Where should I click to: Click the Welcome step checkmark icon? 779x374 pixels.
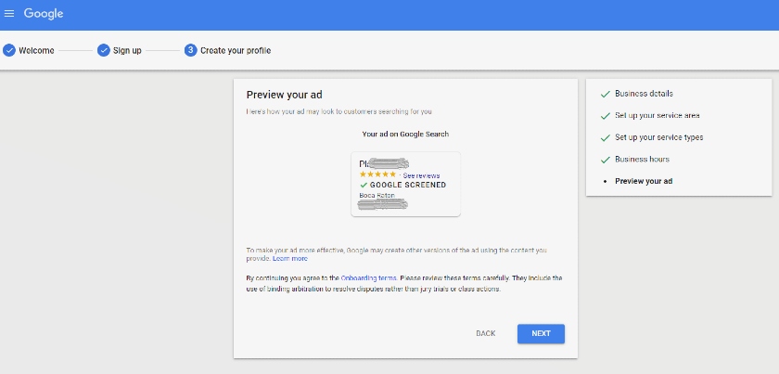9,50
